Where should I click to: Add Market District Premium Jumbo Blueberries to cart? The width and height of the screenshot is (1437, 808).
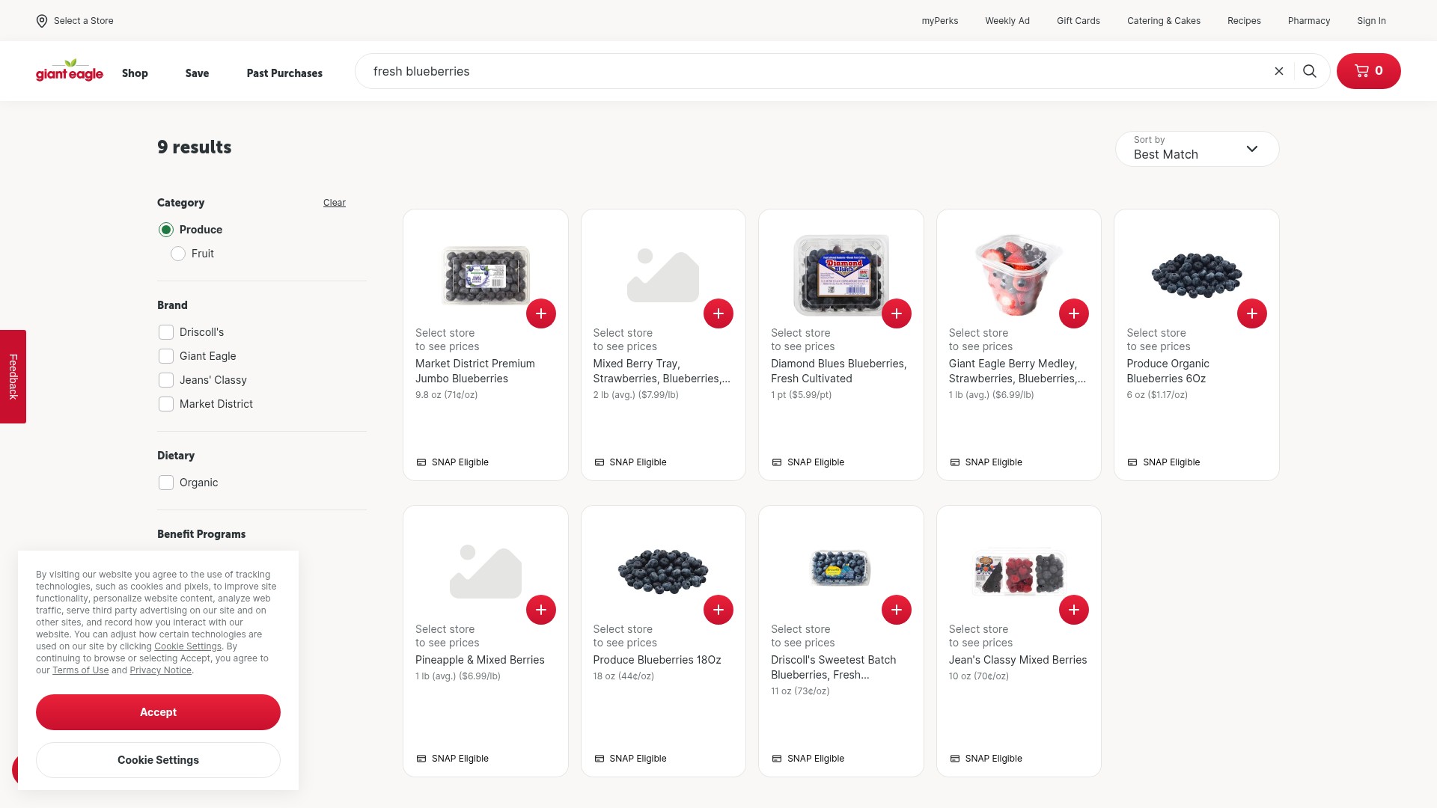point(541,313)
